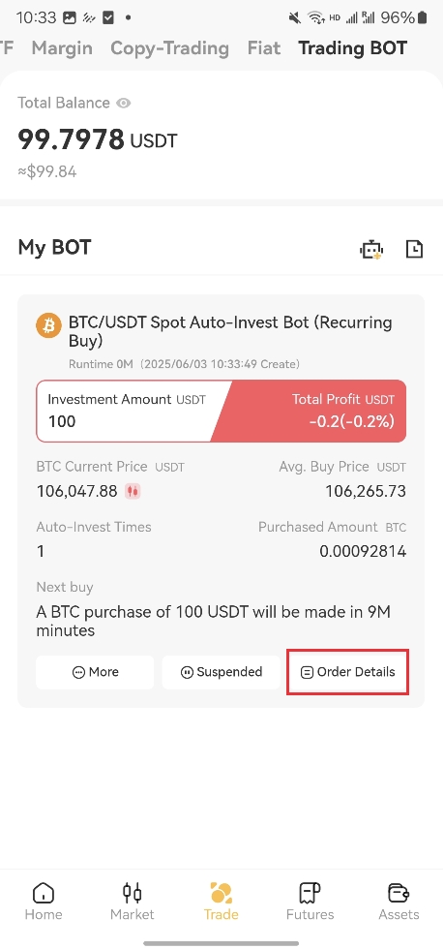Switch to the Margin tab
444x949 pixels.
tap(62, 47)
